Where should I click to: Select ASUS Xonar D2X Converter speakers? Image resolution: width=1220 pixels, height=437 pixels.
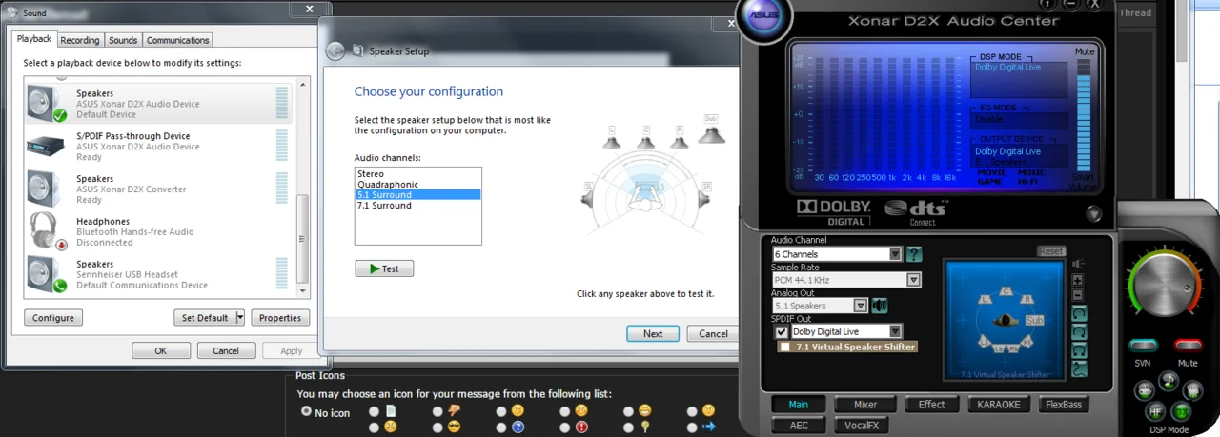(x=160, y=189)
